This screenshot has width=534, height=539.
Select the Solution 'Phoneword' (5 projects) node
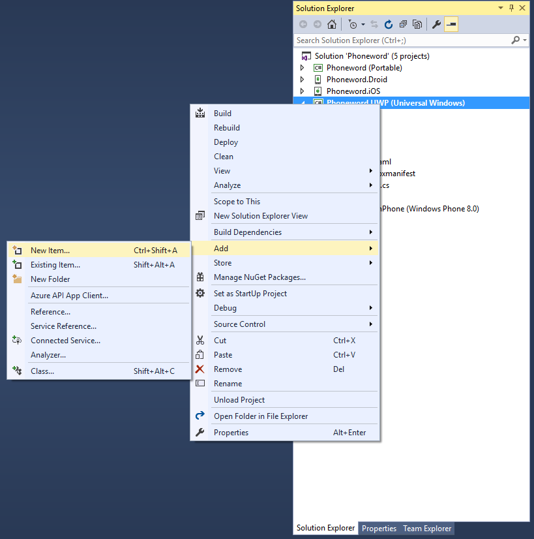[372, 56]
